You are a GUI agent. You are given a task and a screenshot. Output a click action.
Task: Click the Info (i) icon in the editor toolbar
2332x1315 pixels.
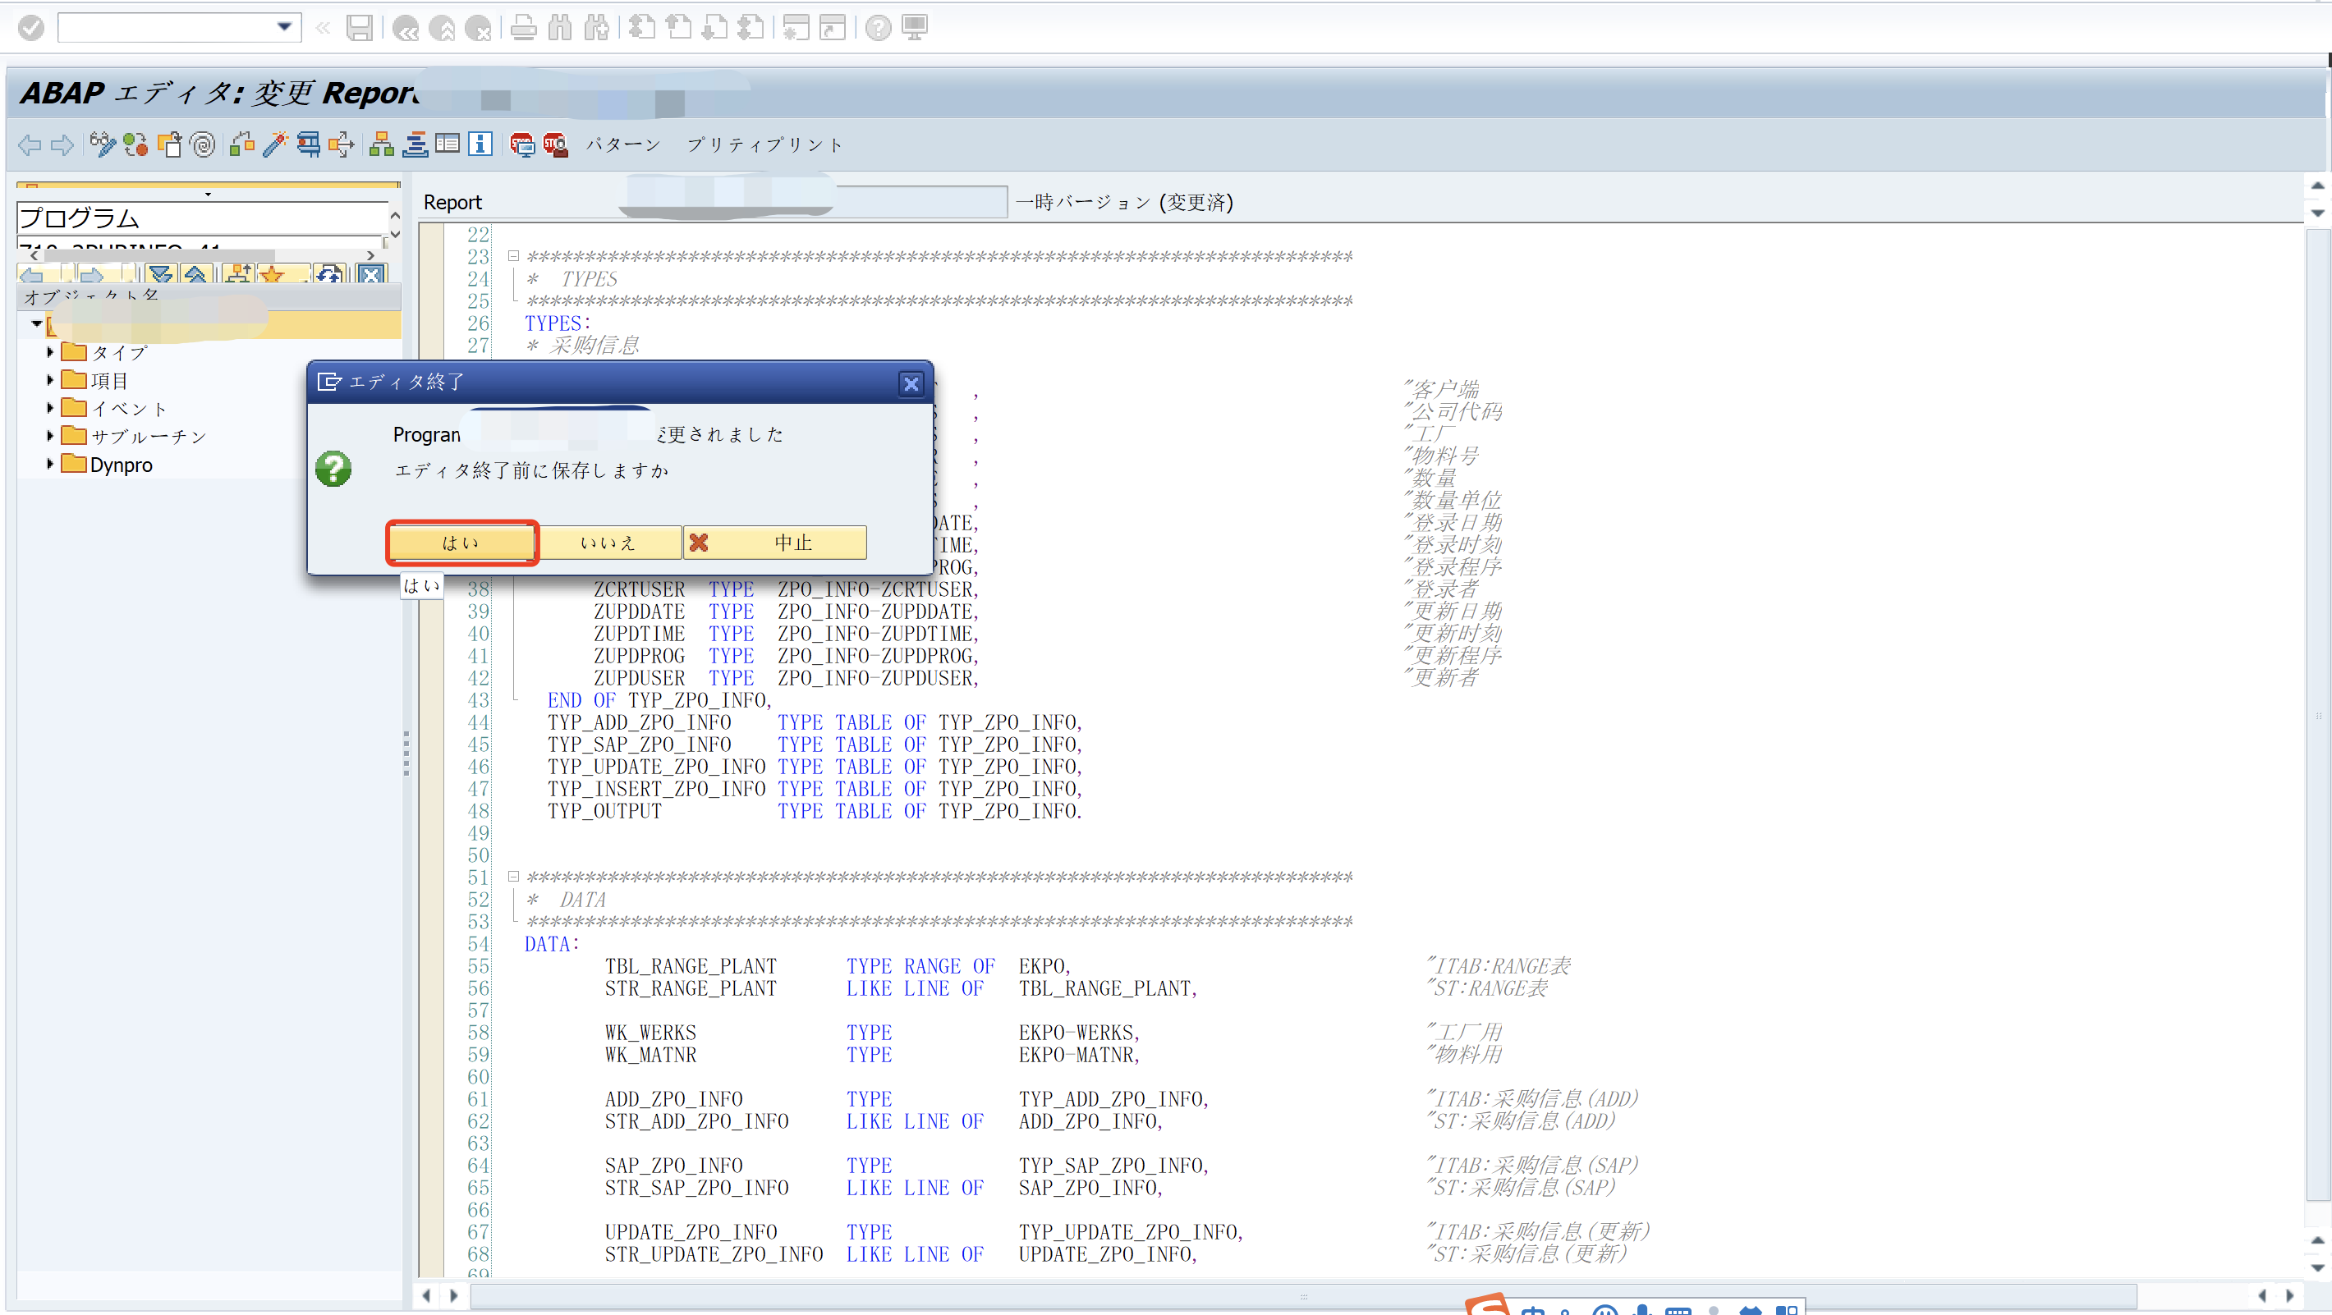pos(480,144)
